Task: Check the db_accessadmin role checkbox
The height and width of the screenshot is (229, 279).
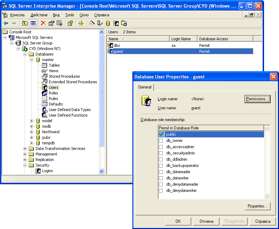Action: click(x=161, y=147)
